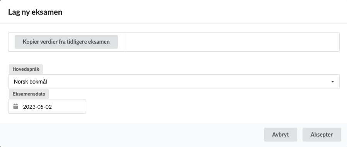The image size is (347, 147).
Task: Show the main language options list
Action: pyautogui.click(x=174, y=82)
